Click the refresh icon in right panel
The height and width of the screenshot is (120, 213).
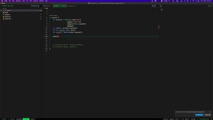point(161,6)
